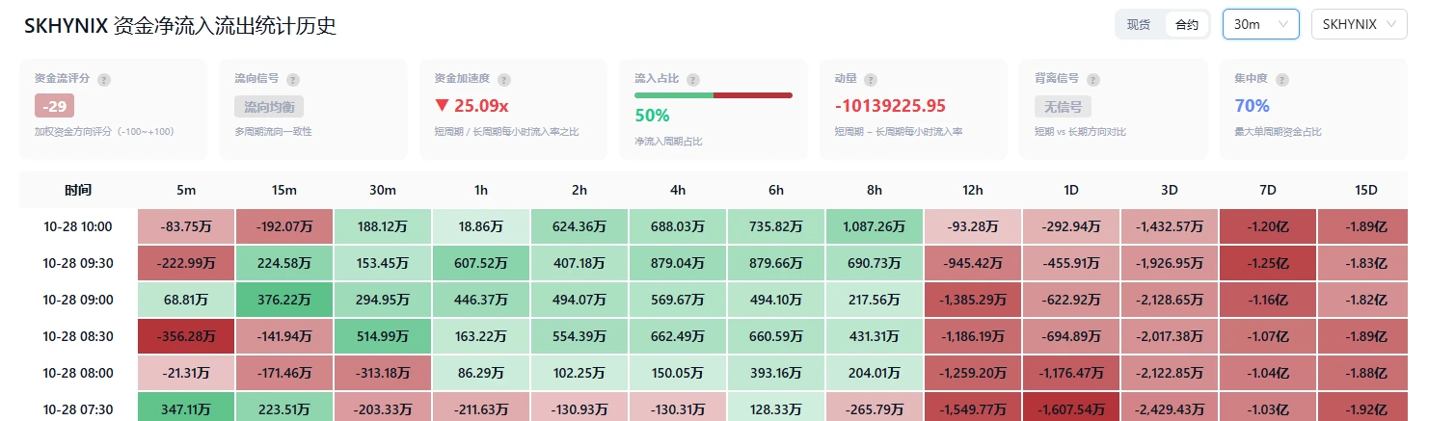Click the 15m column header

pyautogui.click(x=284, y=191)
